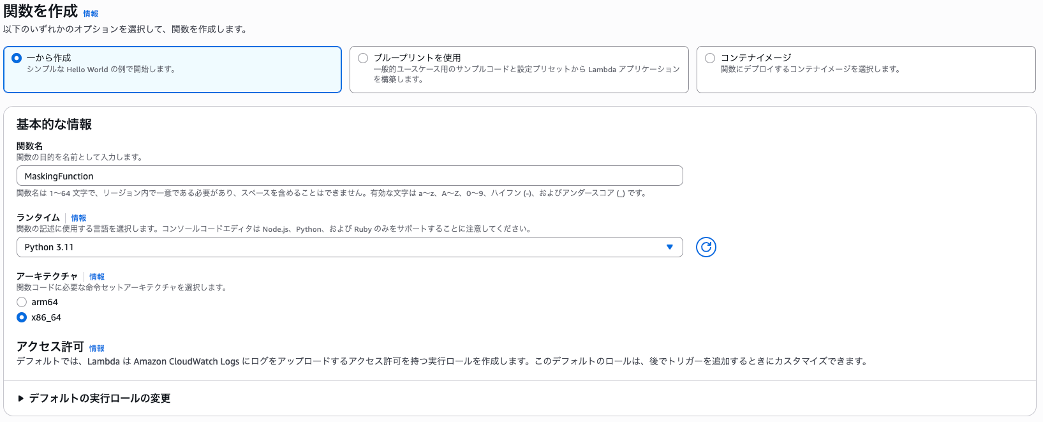Viewport: 1043px width, 422px height.
Task: Click the アクセス許可 heading
Action: pyautogui.click(x=50, y=347)
